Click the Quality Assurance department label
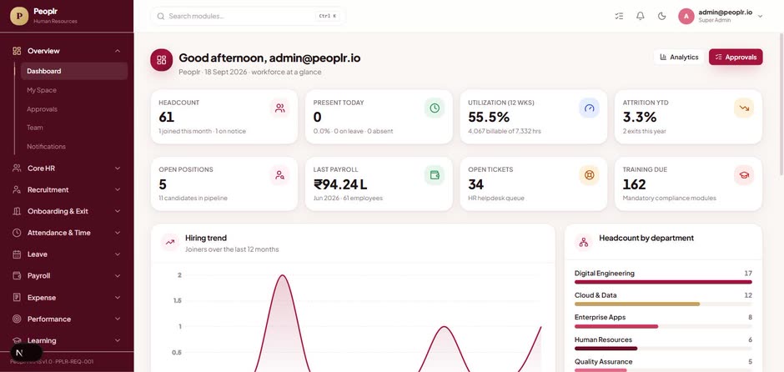 point(604,361)
